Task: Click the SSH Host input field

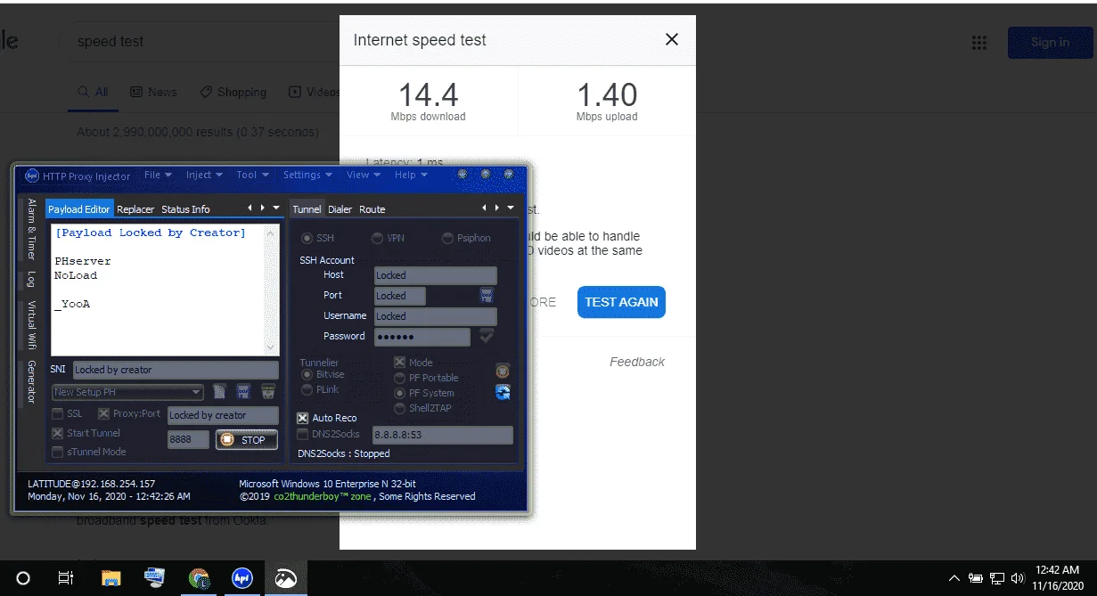Action: (436, 275)
